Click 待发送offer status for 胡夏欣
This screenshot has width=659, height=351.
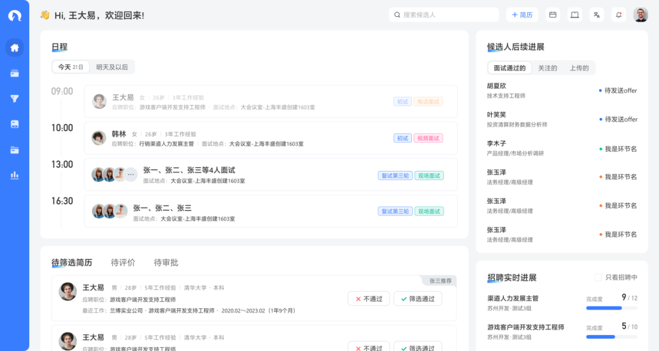click(x=618, y=90)
